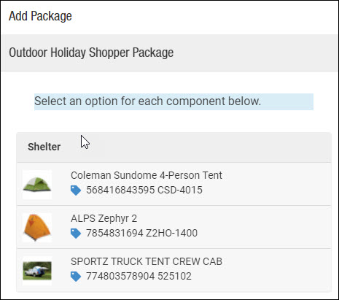Click the Add Package title
Viewport: 339px width, 300px height.
[40, 16]
